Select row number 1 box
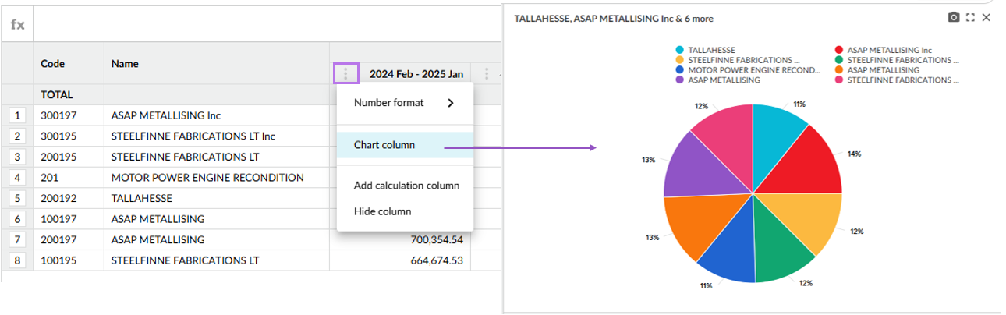1006x315 pixels. point(17,115)
